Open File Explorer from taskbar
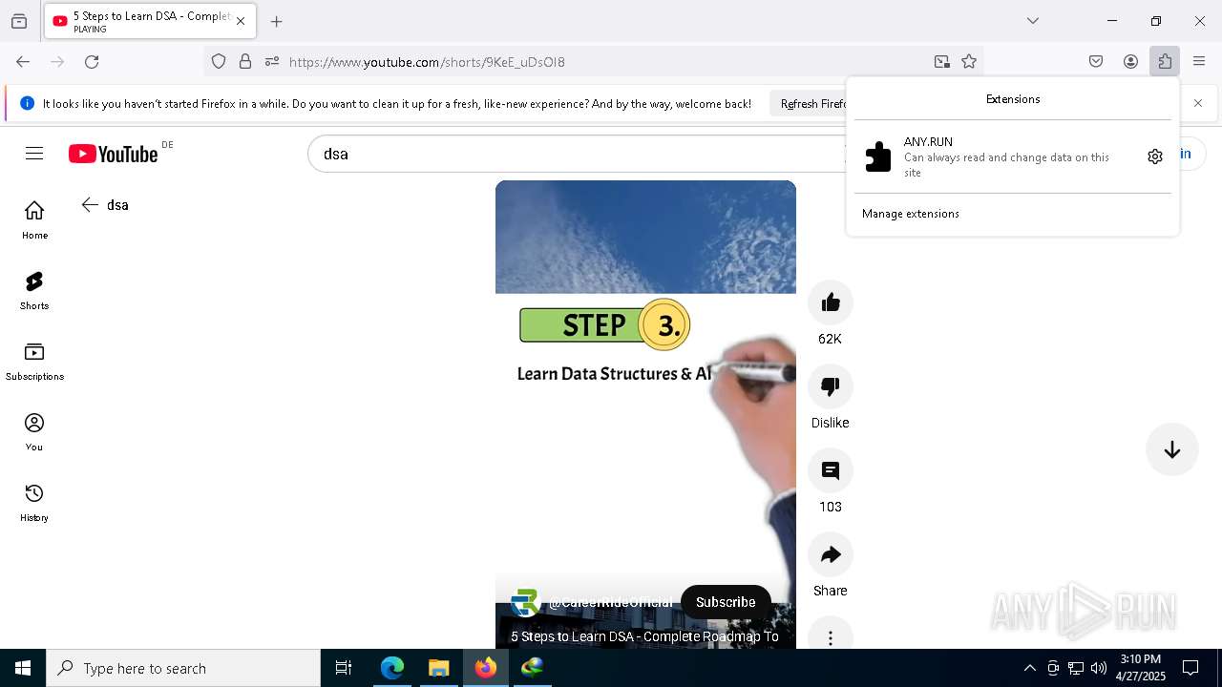 (x=438, y=668)
